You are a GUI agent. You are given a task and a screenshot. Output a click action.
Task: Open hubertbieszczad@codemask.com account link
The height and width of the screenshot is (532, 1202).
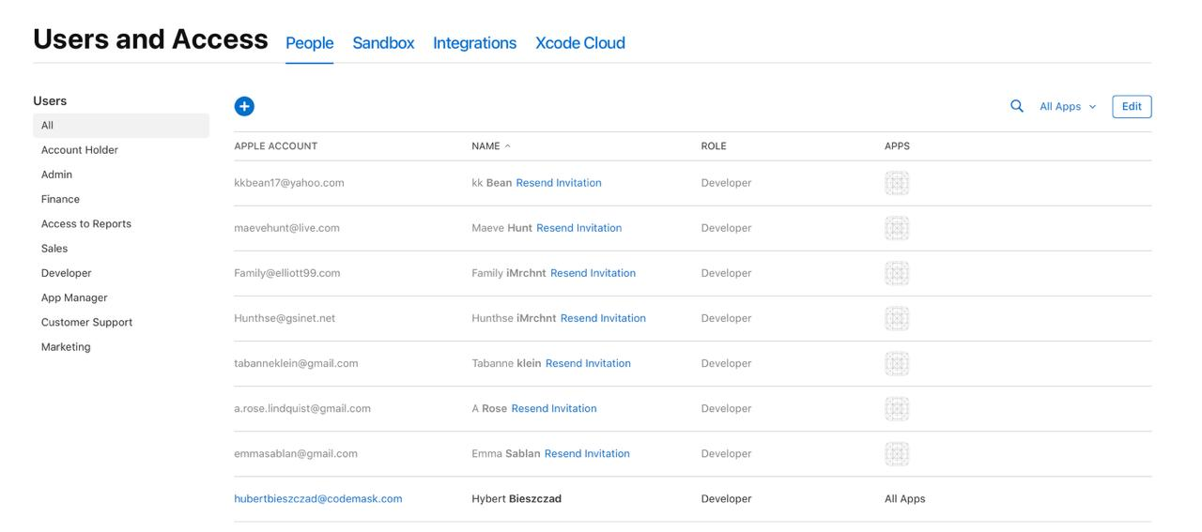(318, 499)
